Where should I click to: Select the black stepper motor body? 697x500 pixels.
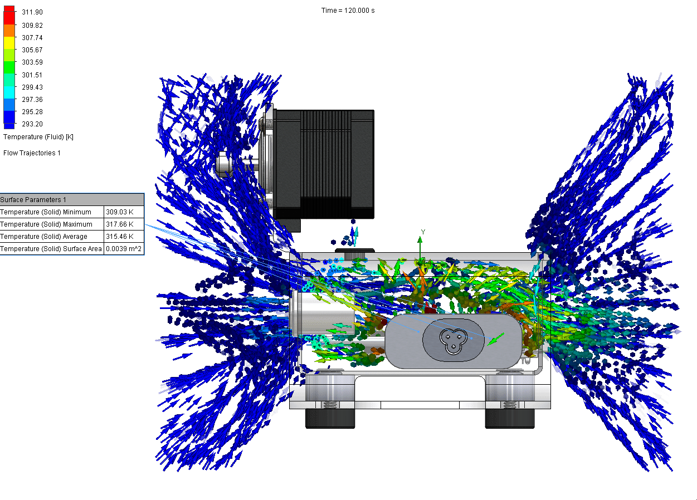click(x=323, y=163)
